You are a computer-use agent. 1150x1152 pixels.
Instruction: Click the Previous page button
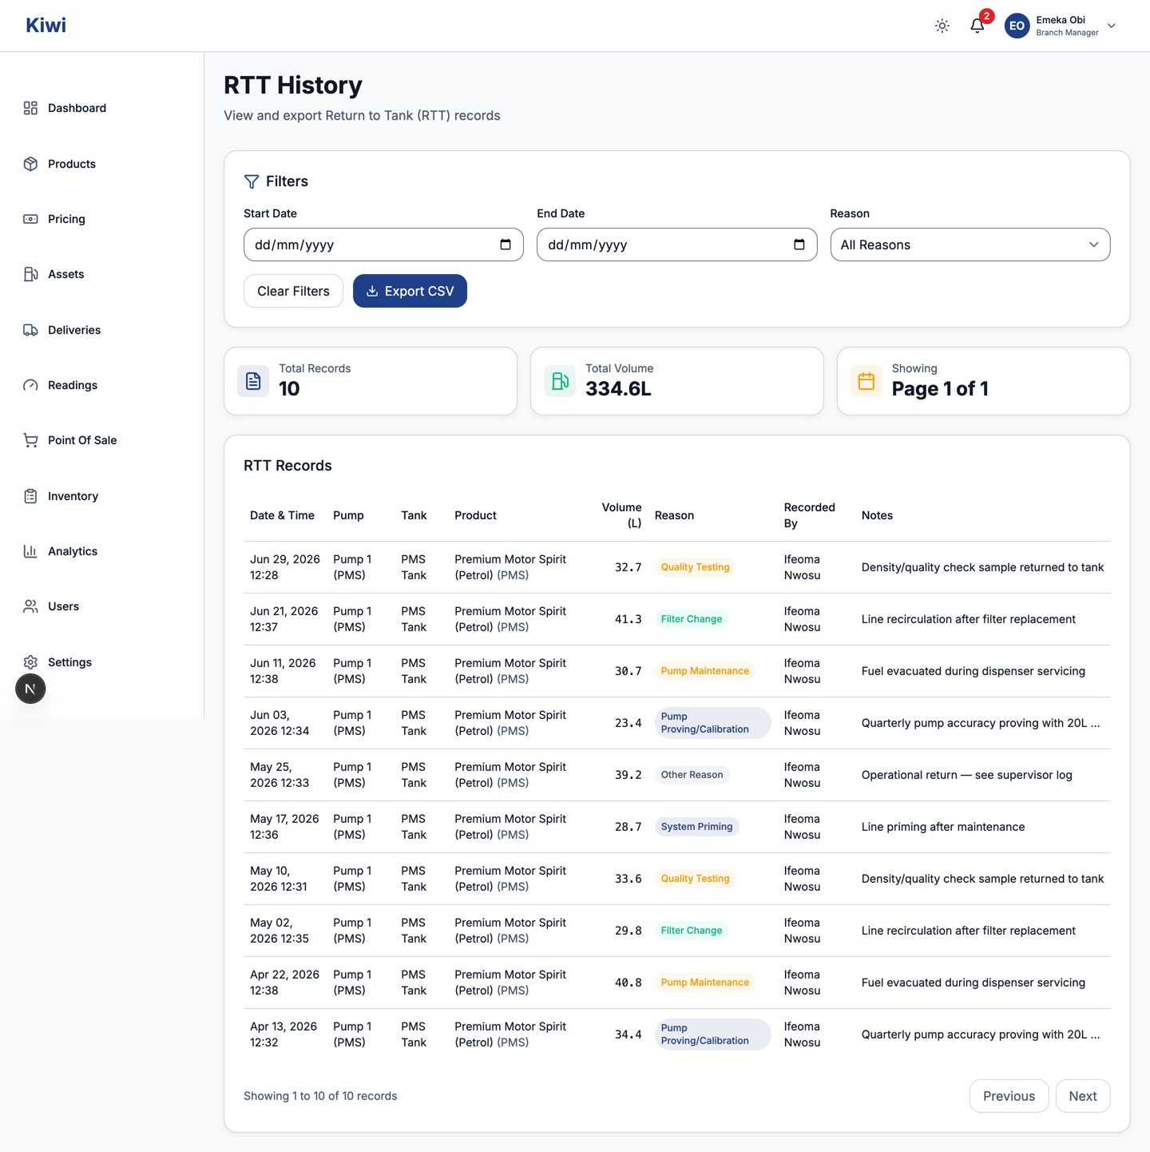pyautogui.click(x=1009, y=1096)
